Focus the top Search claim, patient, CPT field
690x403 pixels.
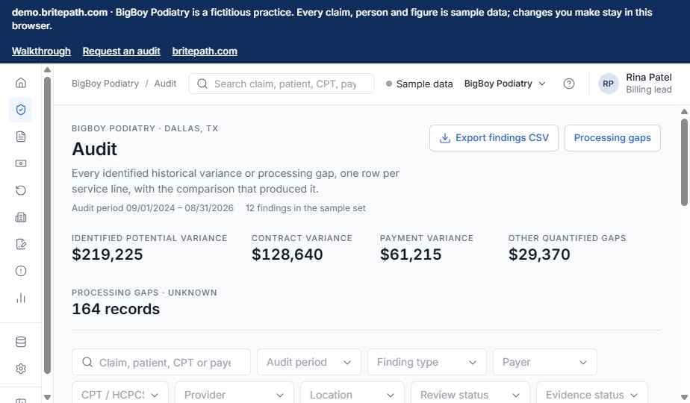(x=282, y=84)
